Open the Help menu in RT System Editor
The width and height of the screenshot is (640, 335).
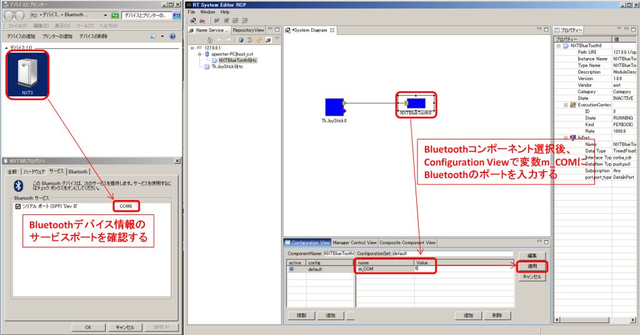pos(225,12)
